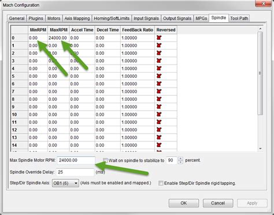
Task: Select row header 12
Action: (x=19, y=130)
